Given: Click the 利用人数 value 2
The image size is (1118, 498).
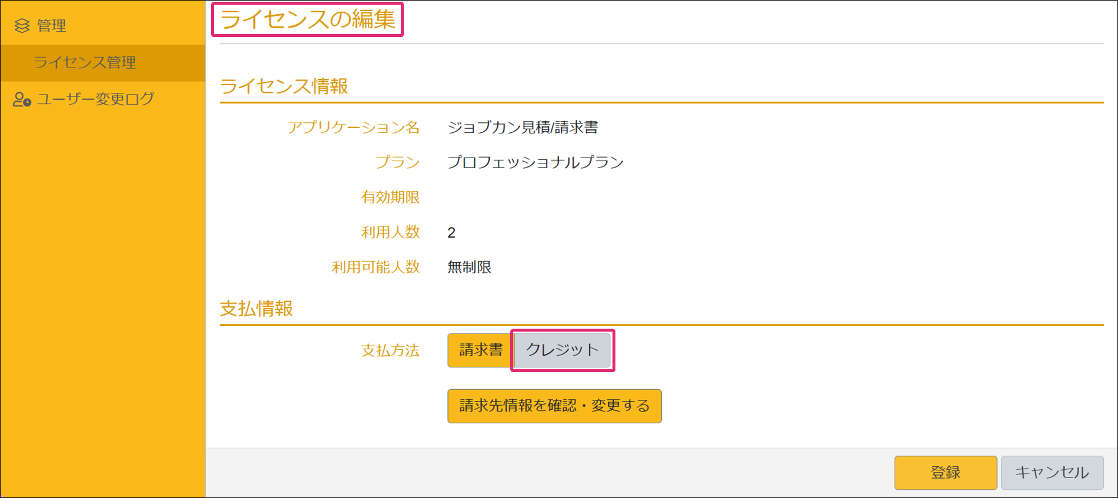Looking at the screenshot, I should point(451,233).
